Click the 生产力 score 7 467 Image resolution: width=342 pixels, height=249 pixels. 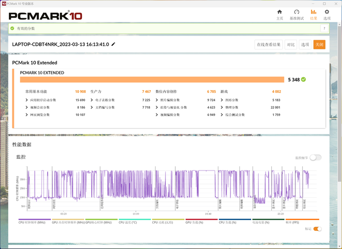146,92
